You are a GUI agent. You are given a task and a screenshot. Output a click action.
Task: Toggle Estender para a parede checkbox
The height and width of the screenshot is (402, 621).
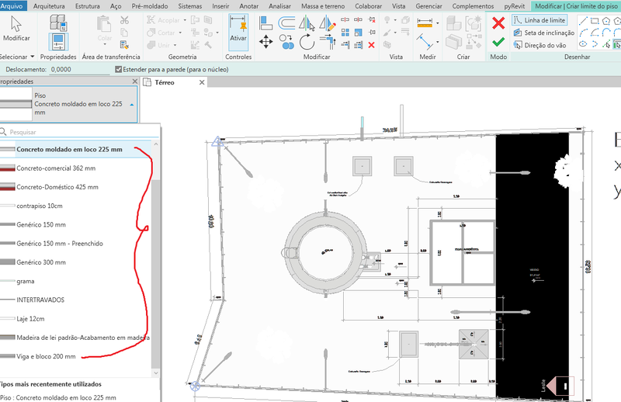pos(118,69)
